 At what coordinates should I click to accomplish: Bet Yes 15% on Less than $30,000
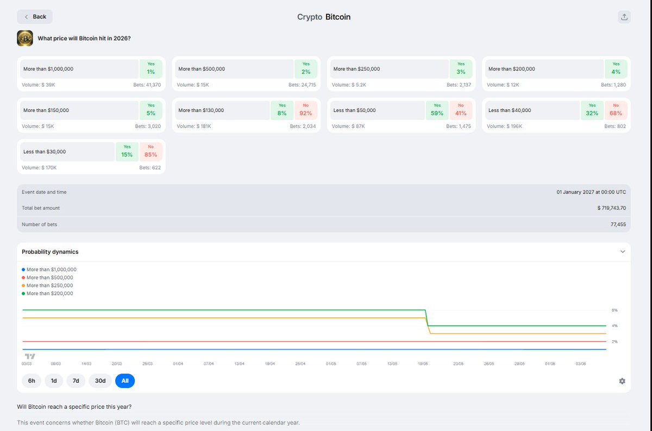127,152
